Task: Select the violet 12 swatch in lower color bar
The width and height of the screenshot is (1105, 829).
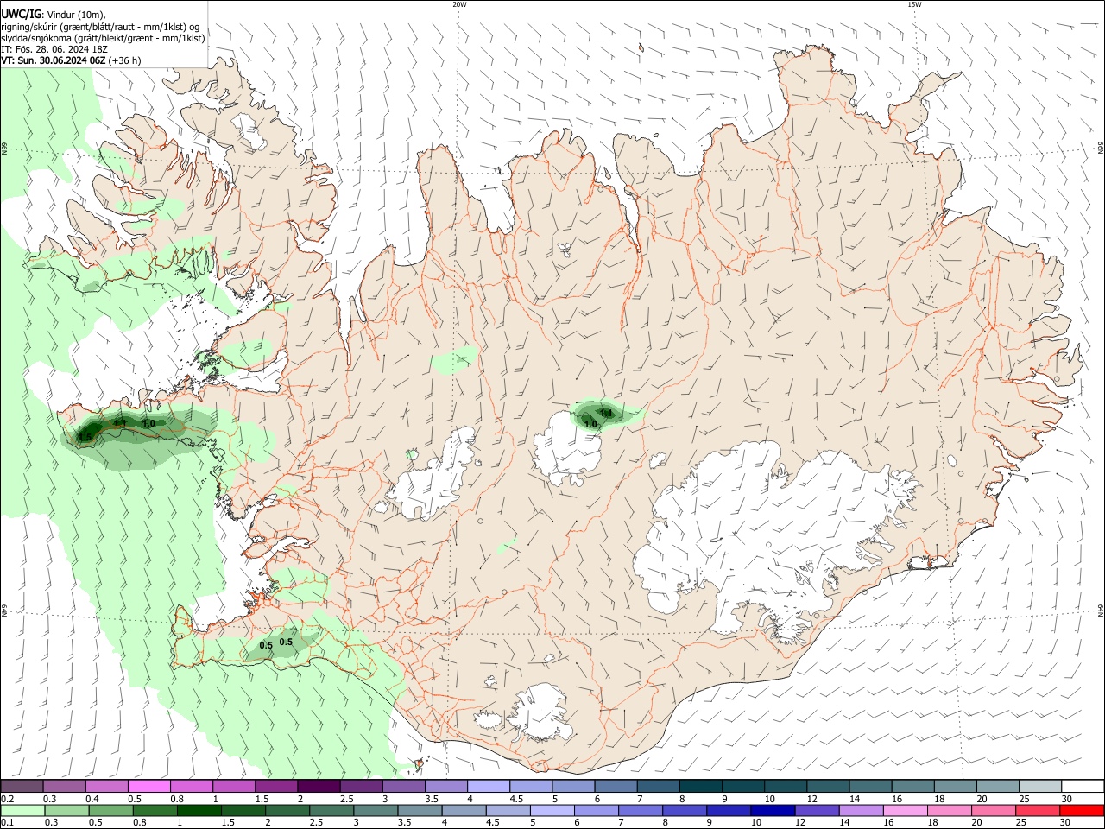Action: (x=817, y=810)
